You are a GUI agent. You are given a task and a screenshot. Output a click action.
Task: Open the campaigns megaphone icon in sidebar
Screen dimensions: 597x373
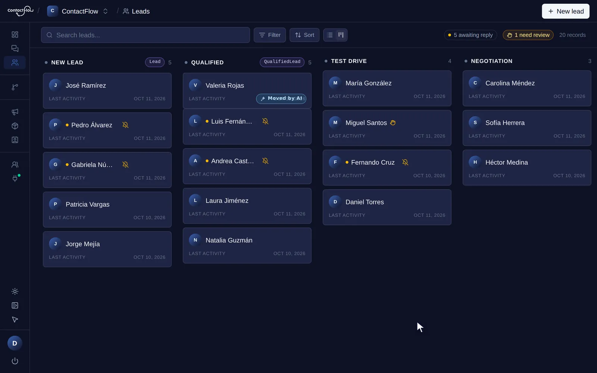(15, 112)
